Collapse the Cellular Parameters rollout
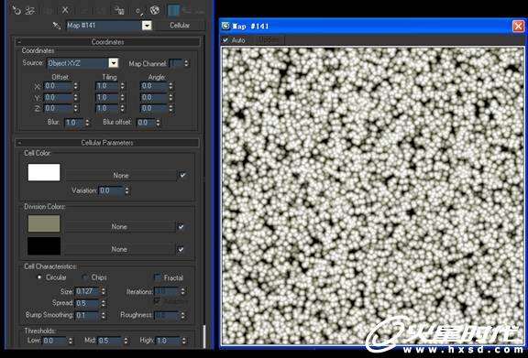 tap(107, 143)
